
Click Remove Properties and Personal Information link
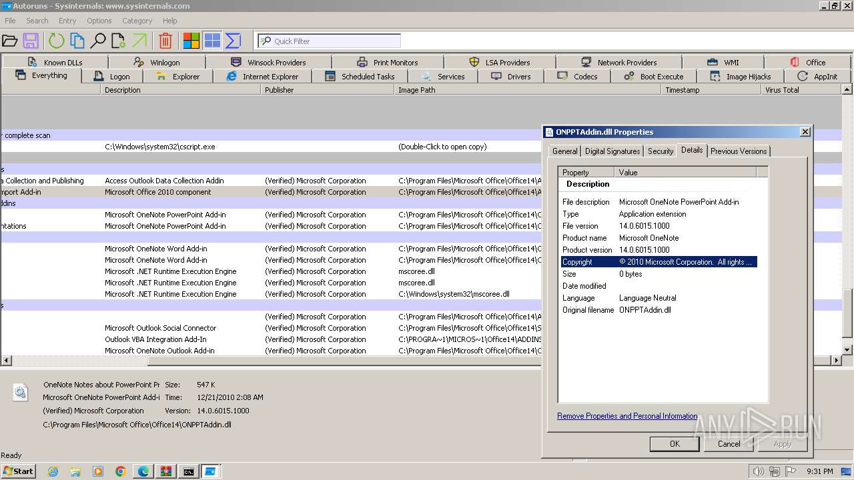point(627,416)
